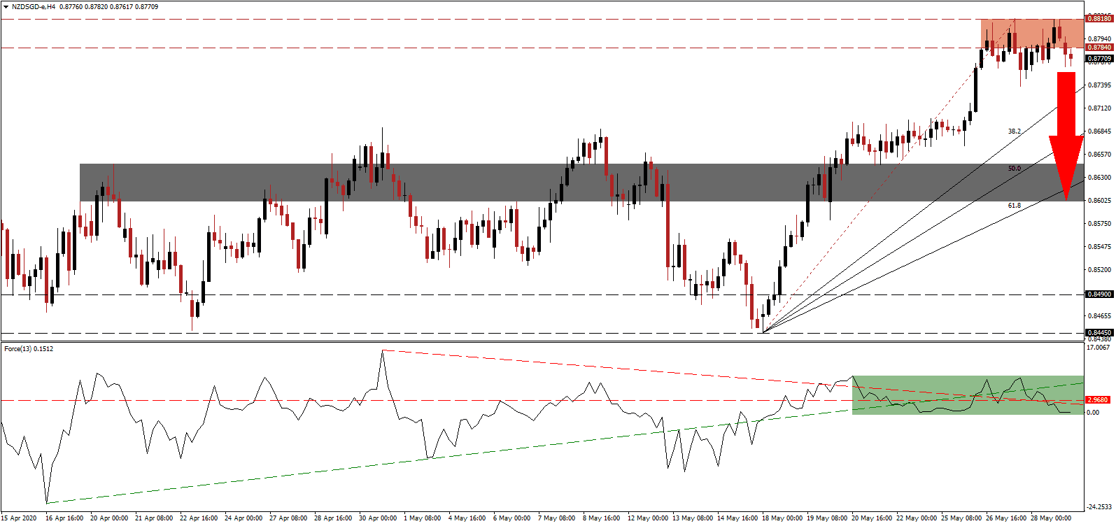1116x526 pixels.
Task: Click the 18 May 00:00 time label
Action: (782, 518)
